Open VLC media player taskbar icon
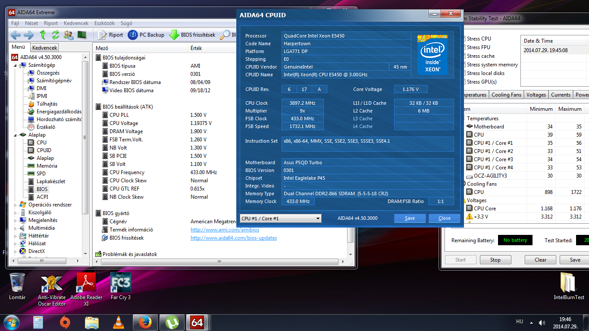Image resolution: width=589 pixels, height=331 pixels. tap(119, 322)
